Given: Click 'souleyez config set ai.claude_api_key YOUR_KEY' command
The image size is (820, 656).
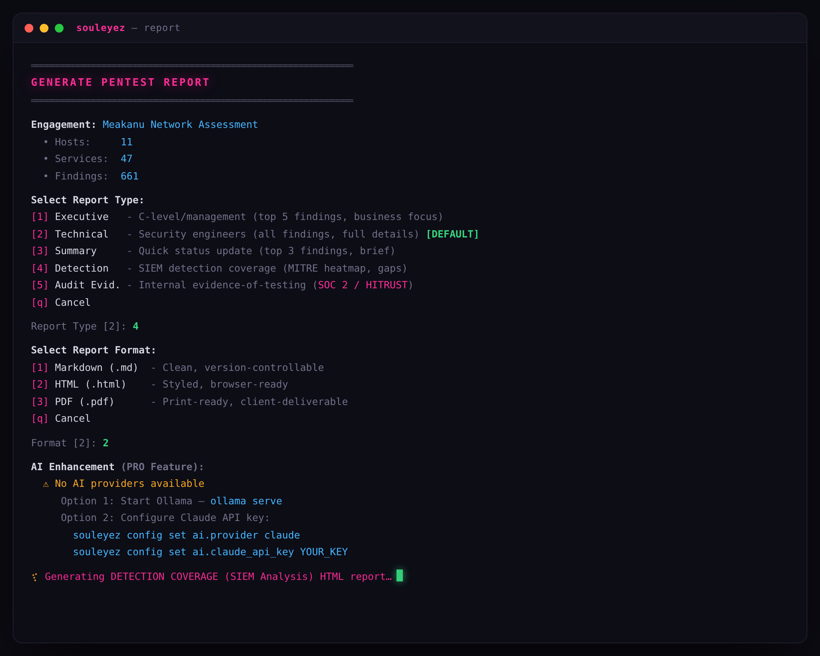Looking at the screenshot, I should tap(210, 552).
